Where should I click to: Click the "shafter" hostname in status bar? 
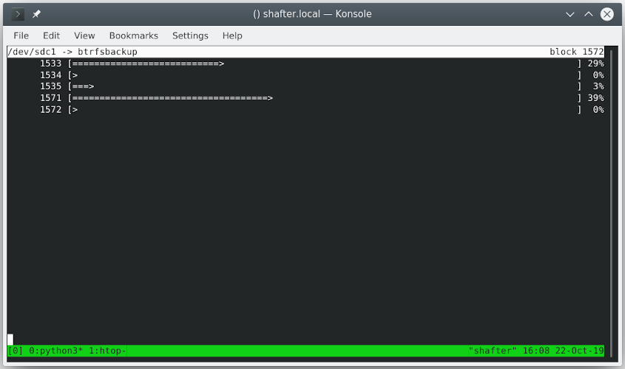click(493, 351)
